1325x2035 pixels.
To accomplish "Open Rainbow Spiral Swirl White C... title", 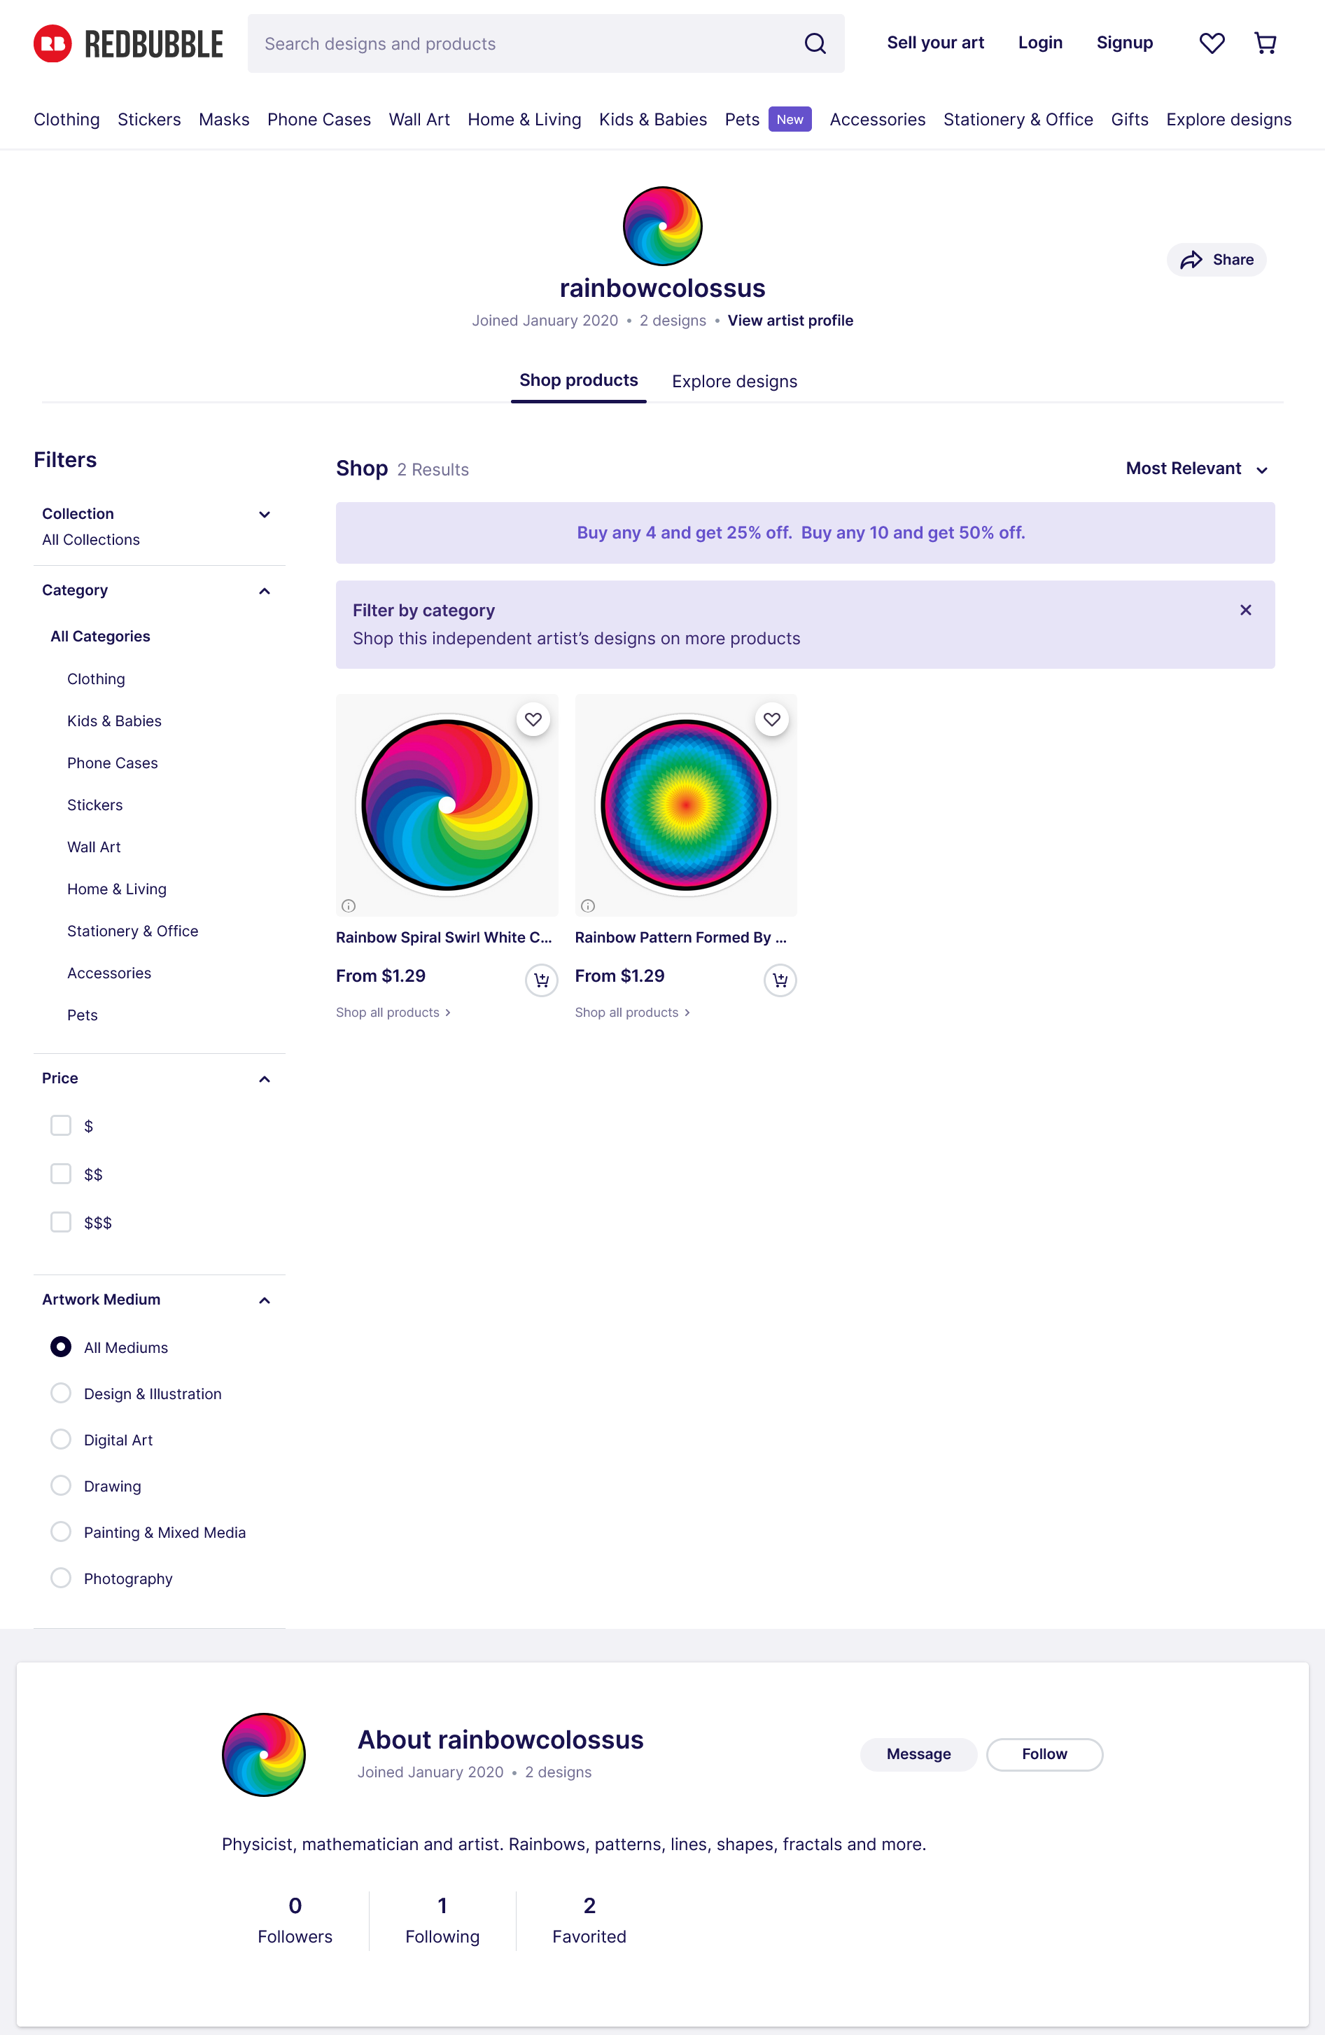I will coord(444,937).
